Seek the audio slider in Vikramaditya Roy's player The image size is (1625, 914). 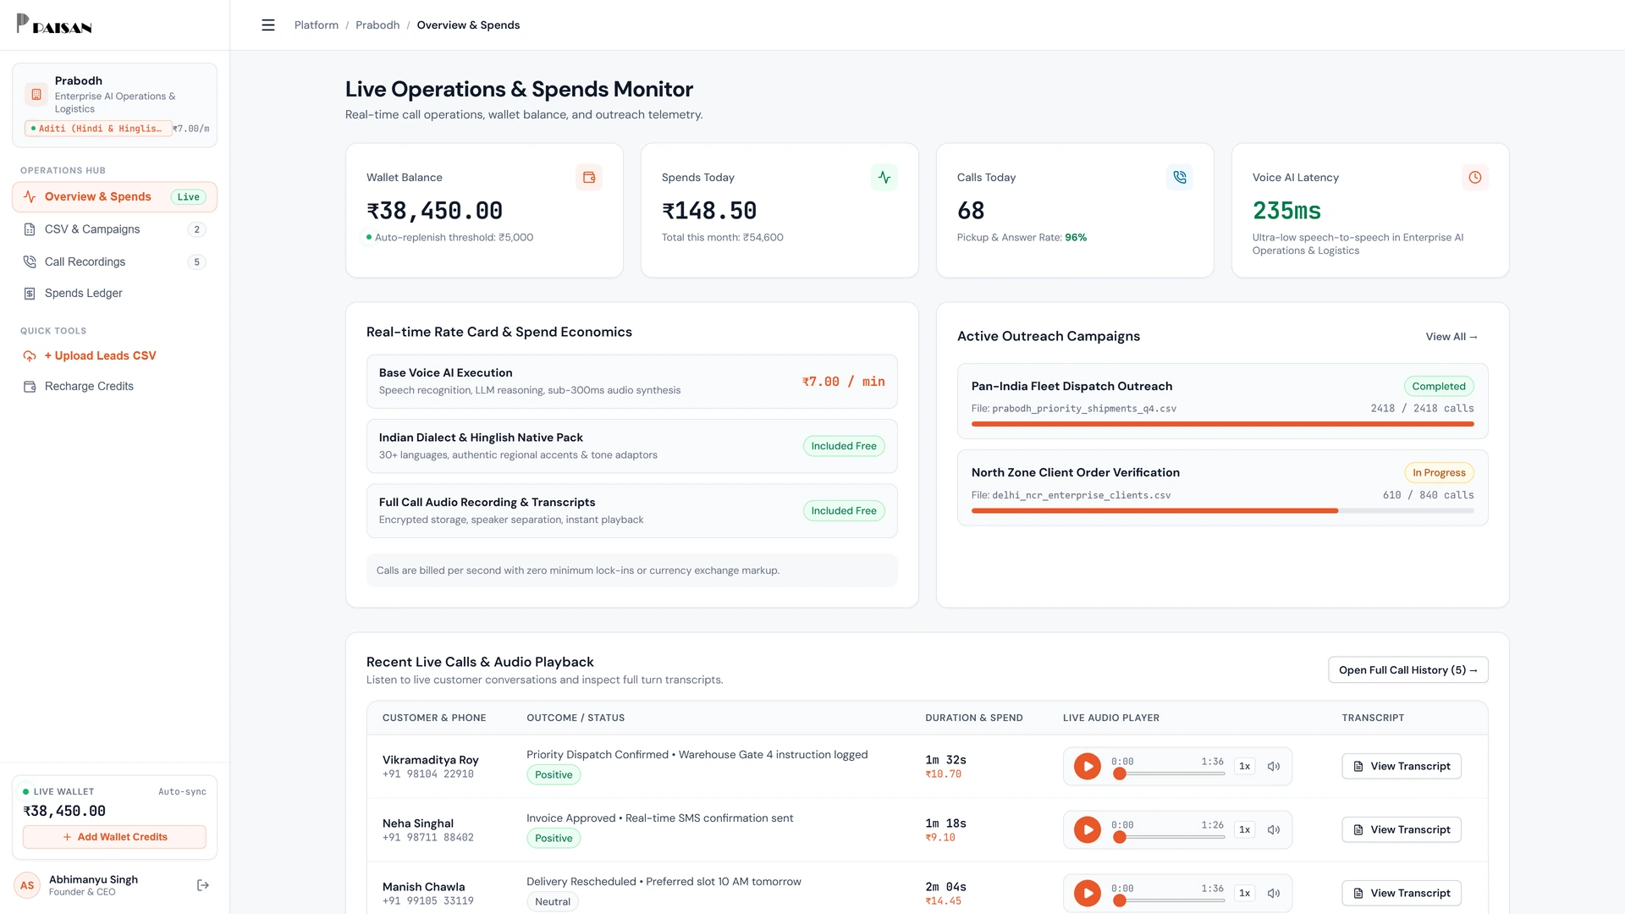click(1169, 774)
